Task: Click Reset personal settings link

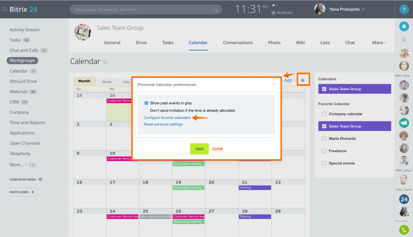Action: (x=163, y=124)
